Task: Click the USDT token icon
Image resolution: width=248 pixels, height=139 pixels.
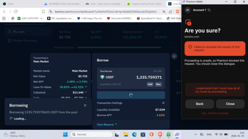Action: tap(102, 77)
